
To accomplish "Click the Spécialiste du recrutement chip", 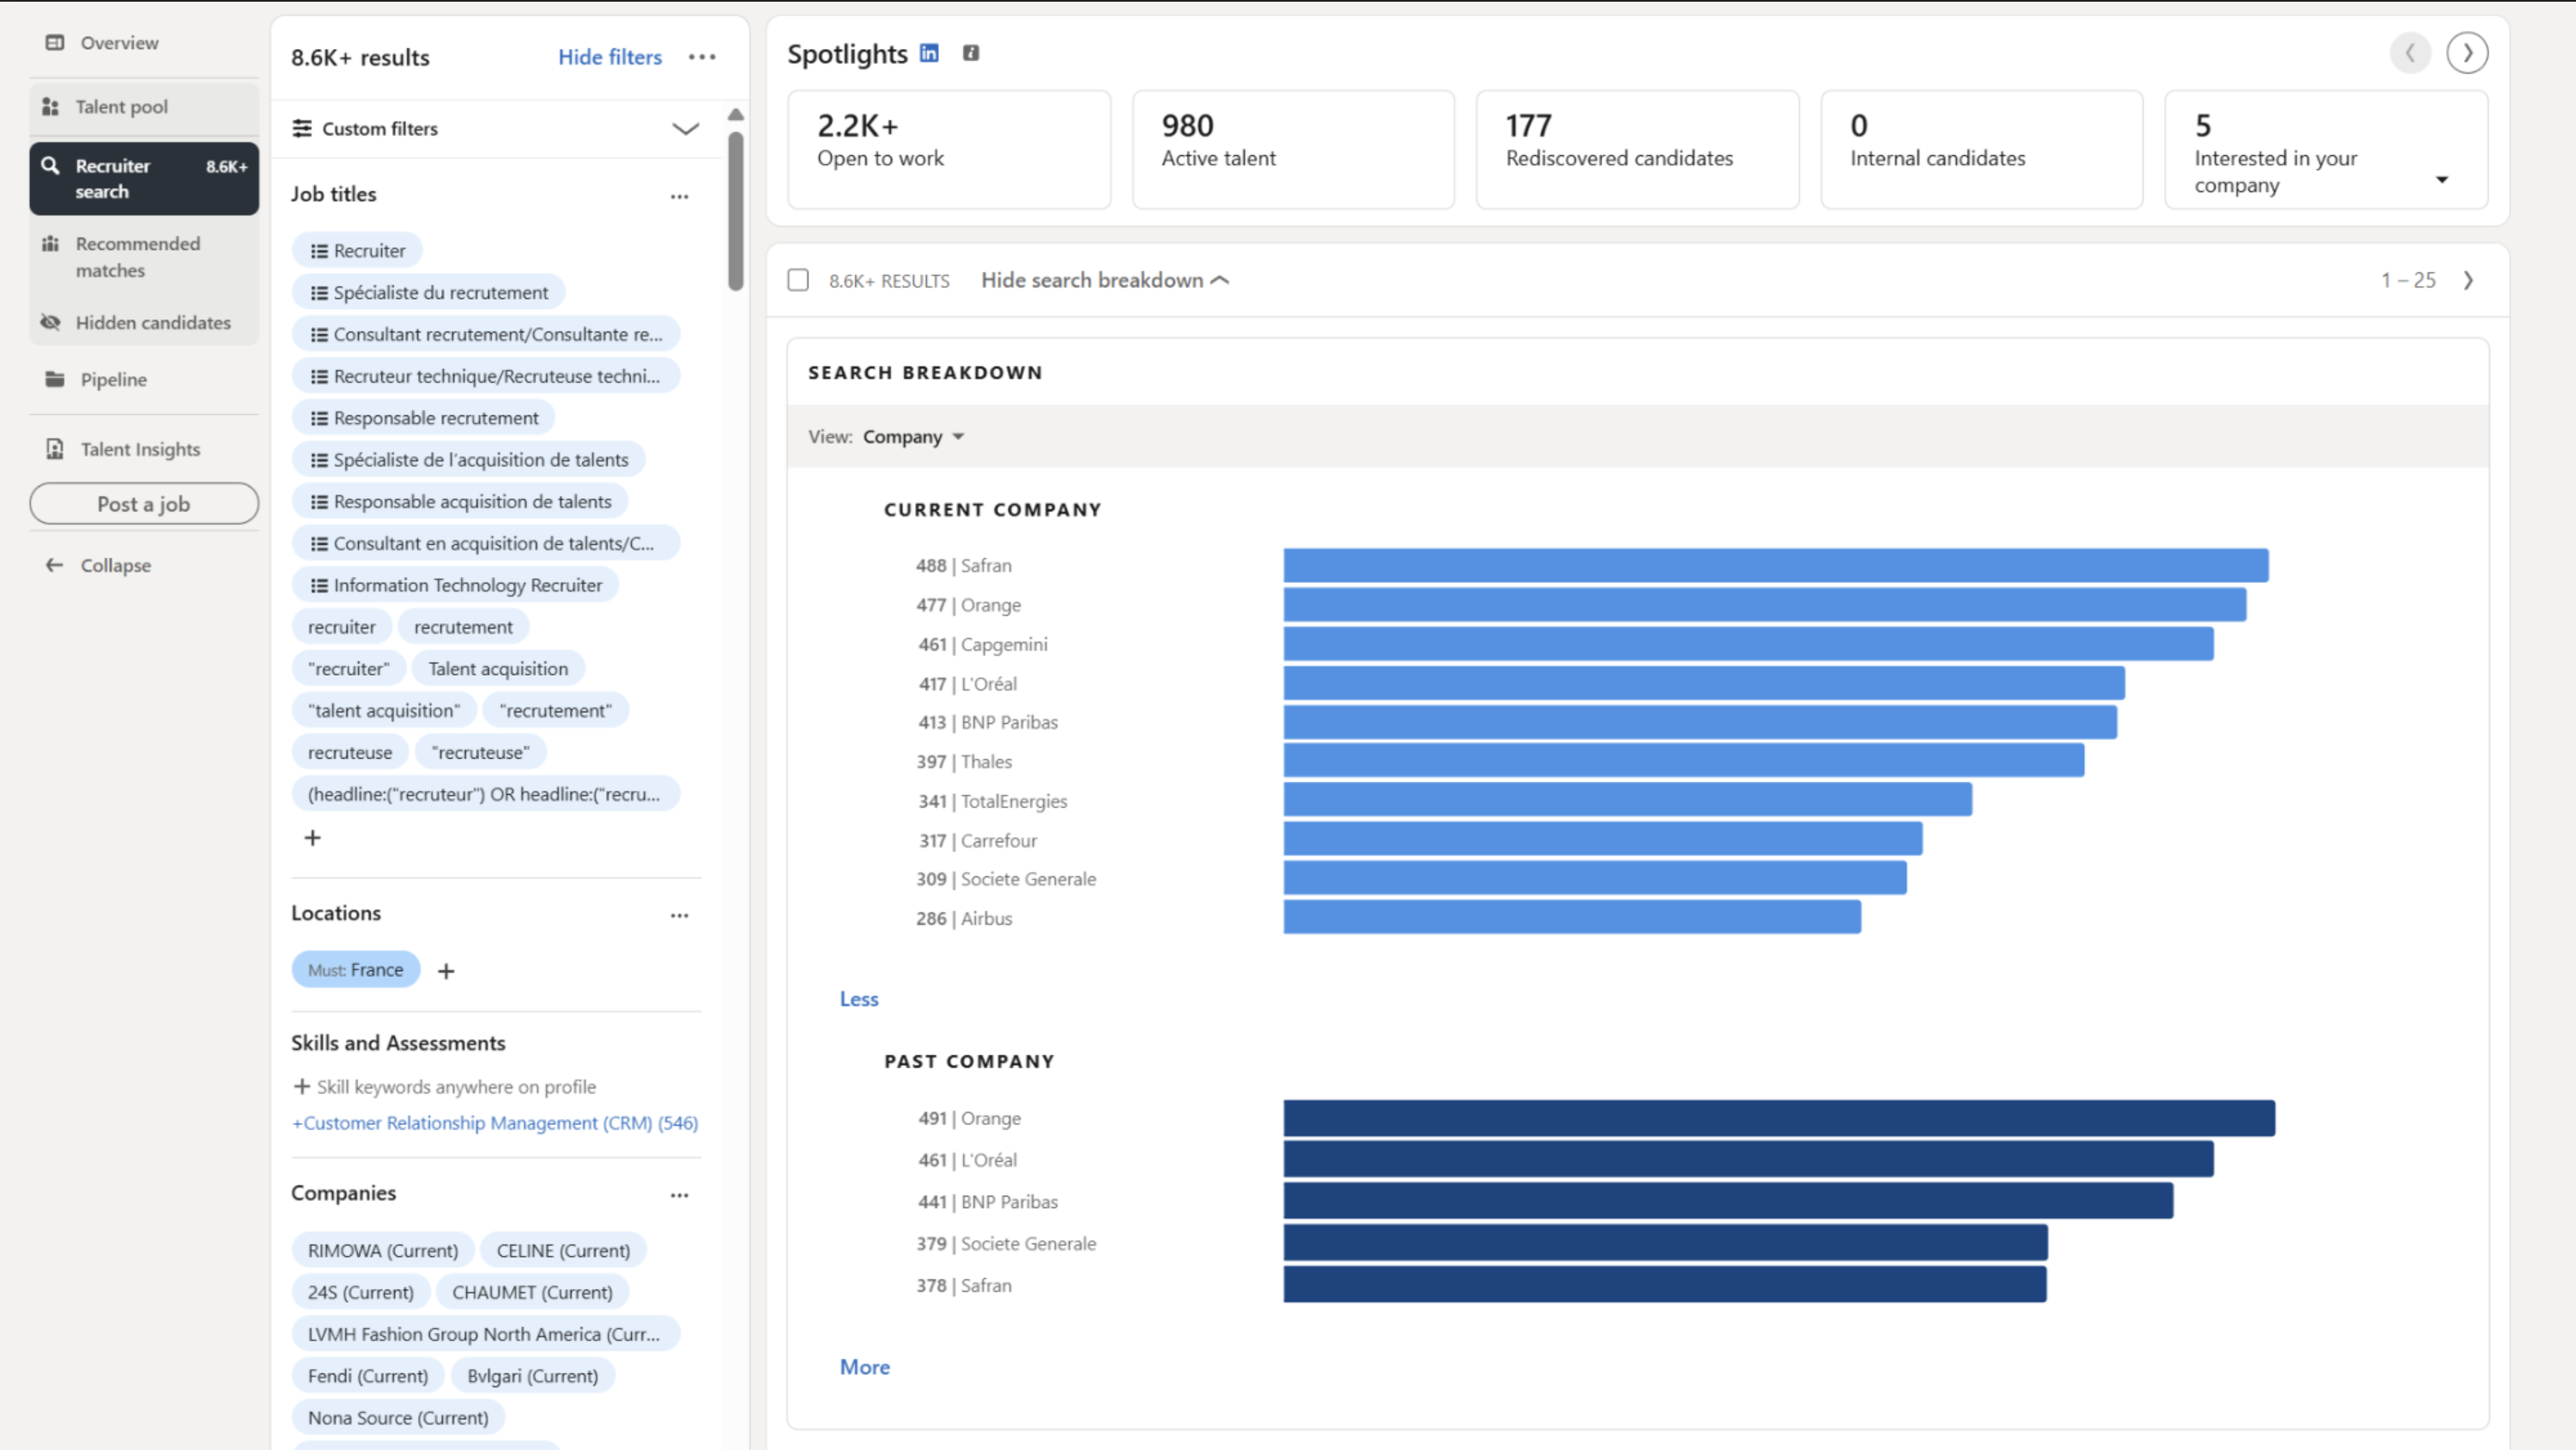I will (x=428, y=293).
